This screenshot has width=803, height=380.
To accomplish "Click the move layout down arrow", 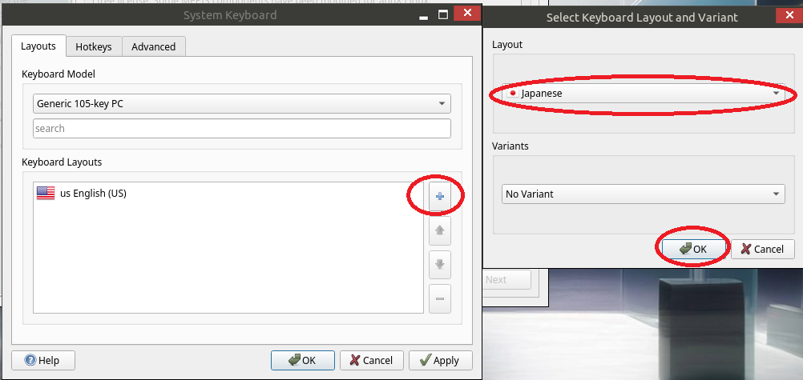I will pos(439,265).
